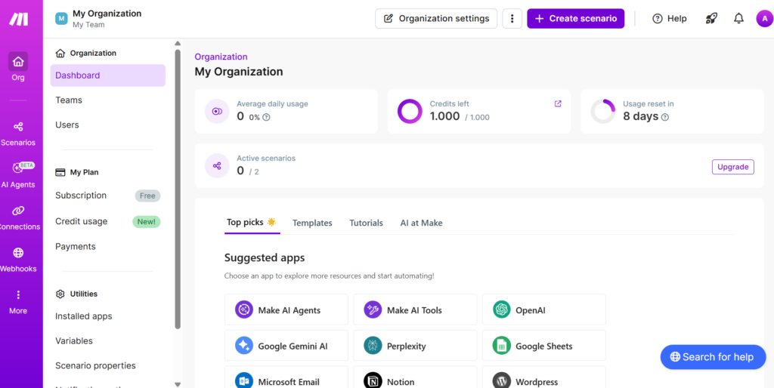774x388 pixels.
Task: Click Create scenario button
Action: coord(575,19)
